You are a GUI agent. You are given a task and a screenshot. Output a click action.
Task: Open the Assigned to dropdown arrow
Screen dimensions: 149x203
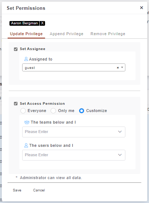click(122, 67)
